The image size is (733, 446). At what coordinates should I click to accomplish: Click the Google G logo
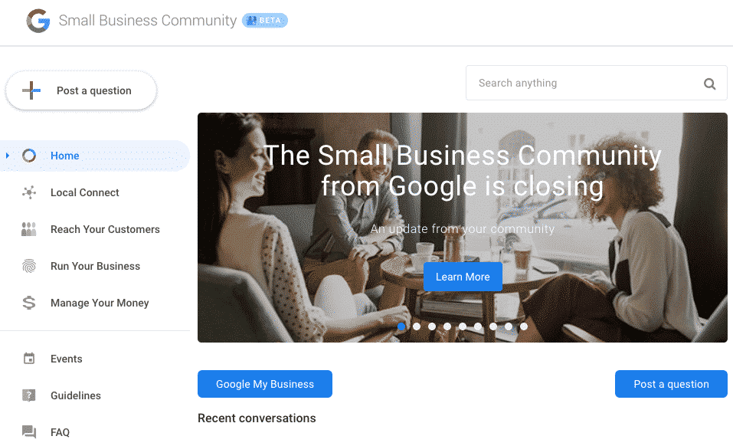(x=38, y=21)
